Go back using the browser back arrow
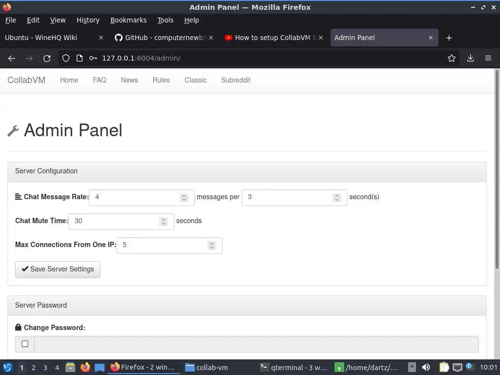 click(x=12, y=59)
